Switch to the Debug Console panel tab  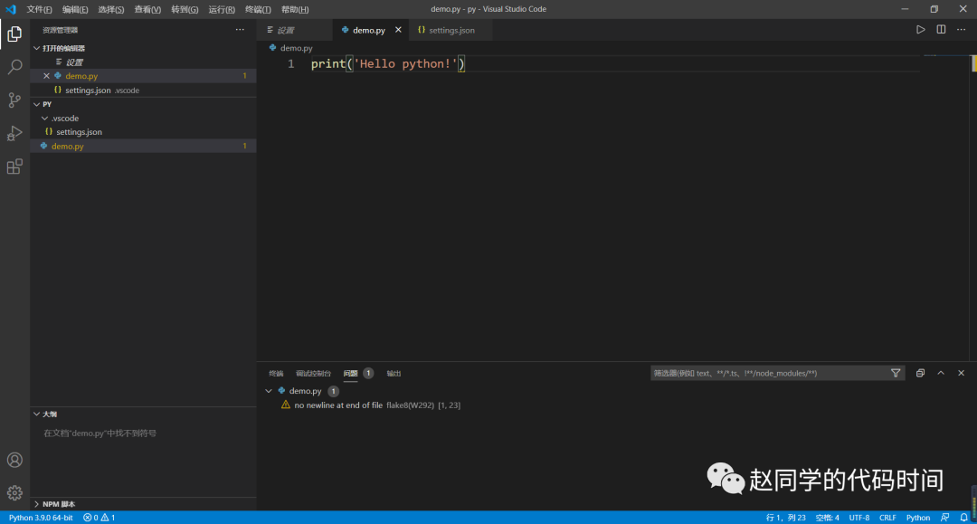coord(313,373)
